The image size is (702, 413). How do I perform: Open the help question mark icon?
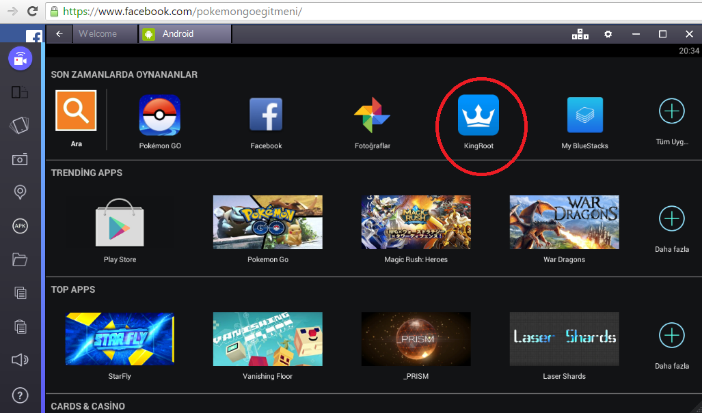coord(20,395)
